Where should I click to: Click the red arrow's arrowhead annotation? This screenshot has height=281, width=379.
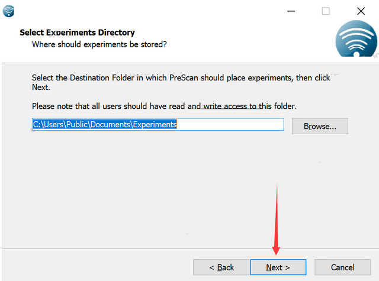click(276, 248)
